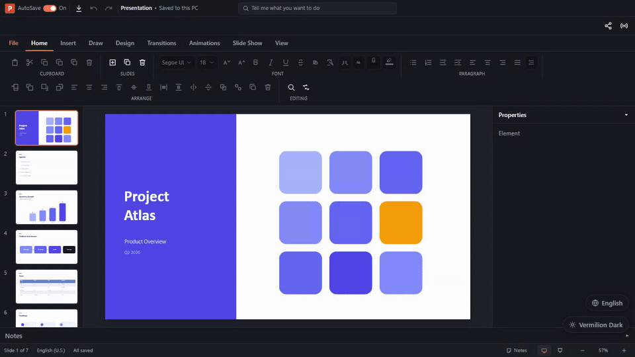Viewport: 635px width, 357px height.
Task: Open Find with magnifier icon in Editing
Action: [x=291, y=87]
